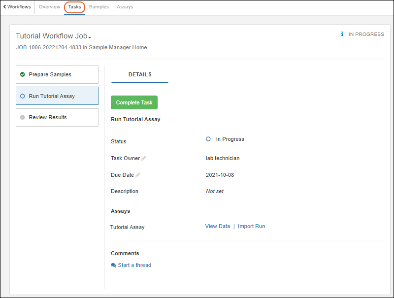
Task: Click the In Progress status circle icon
Action: pos(208,139)
